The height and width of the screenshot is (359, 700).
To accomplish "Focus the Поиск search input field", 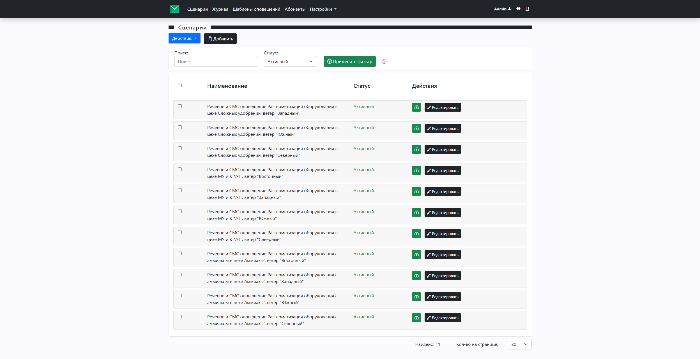I will coord(216,61).
